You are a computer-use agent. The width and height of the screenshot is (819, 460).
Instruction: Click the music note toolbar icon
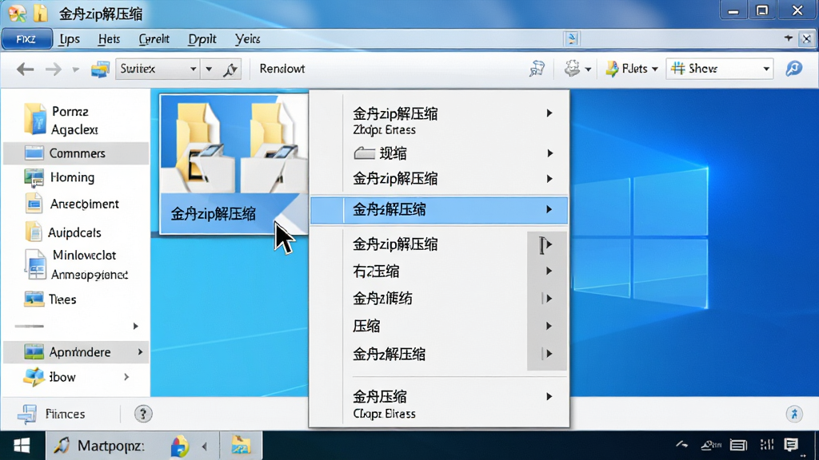coord(537,69)
